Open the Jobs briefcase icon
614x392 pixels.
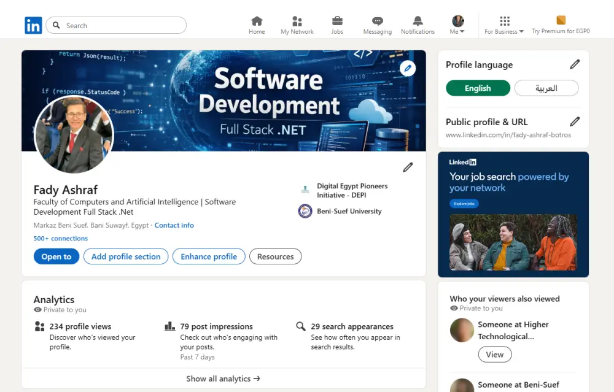point(337,20)
